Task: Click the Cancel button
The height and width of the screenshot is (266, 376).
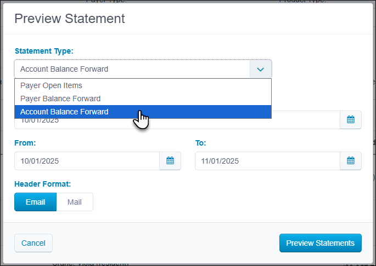Action: [33, 243]
